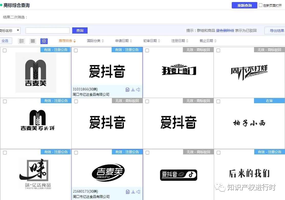Select checkbox of 我要上热门 card
Screen dimensions: 285x200
147,50
